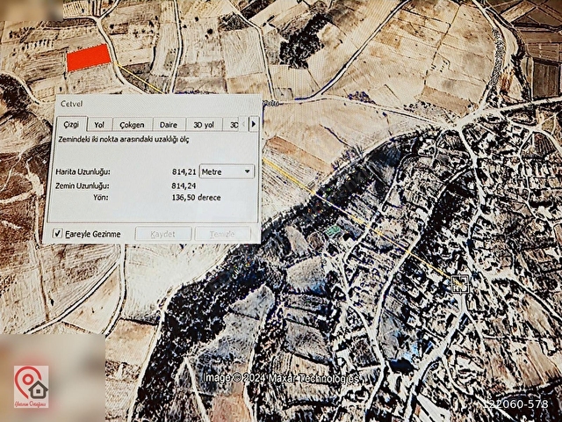Click the green-roofed building on the map
562x422 pixels.
coord(334,231)
